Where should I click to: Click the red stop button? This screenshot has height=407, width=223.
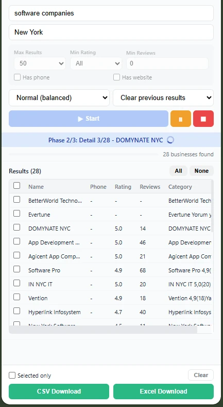tap(203, 119)
